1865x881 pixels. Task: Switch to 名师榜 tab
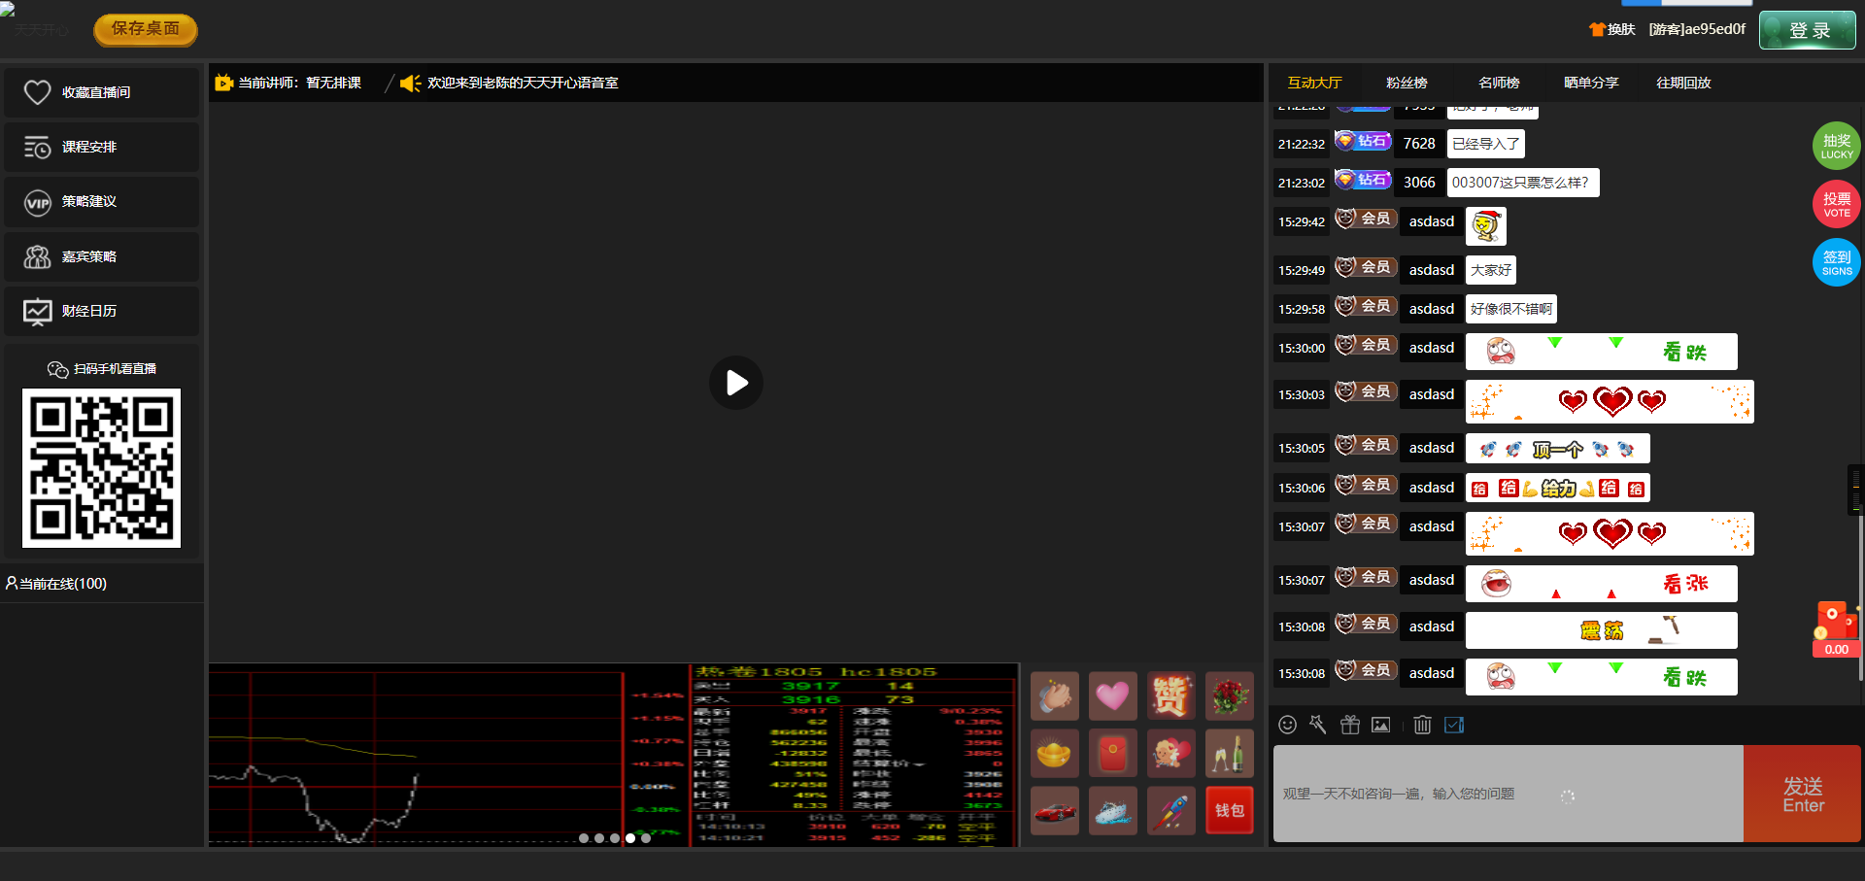pyautogui.click(x=1499, y=83)
